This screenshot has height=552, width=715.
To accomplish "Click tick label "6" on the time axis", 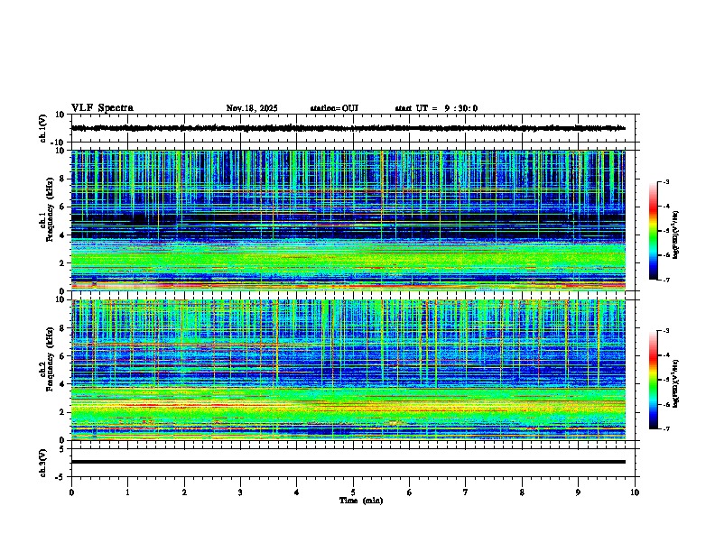I will [x=410, y=492].
